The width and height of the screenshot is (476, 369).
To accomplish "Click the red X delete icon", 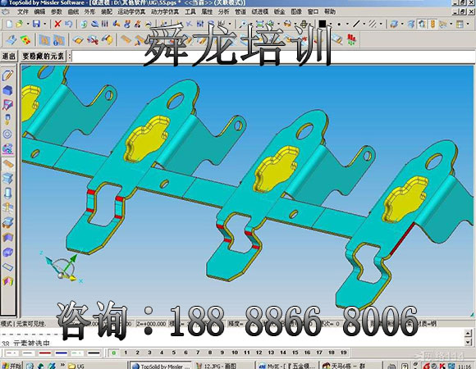I will click(x=57, y=24).
